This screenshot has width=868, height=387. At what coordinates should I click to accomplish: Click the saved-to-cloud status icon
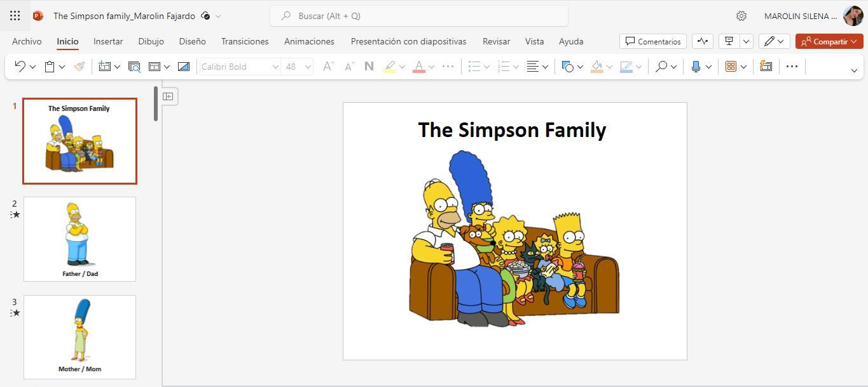pos(205,16)
